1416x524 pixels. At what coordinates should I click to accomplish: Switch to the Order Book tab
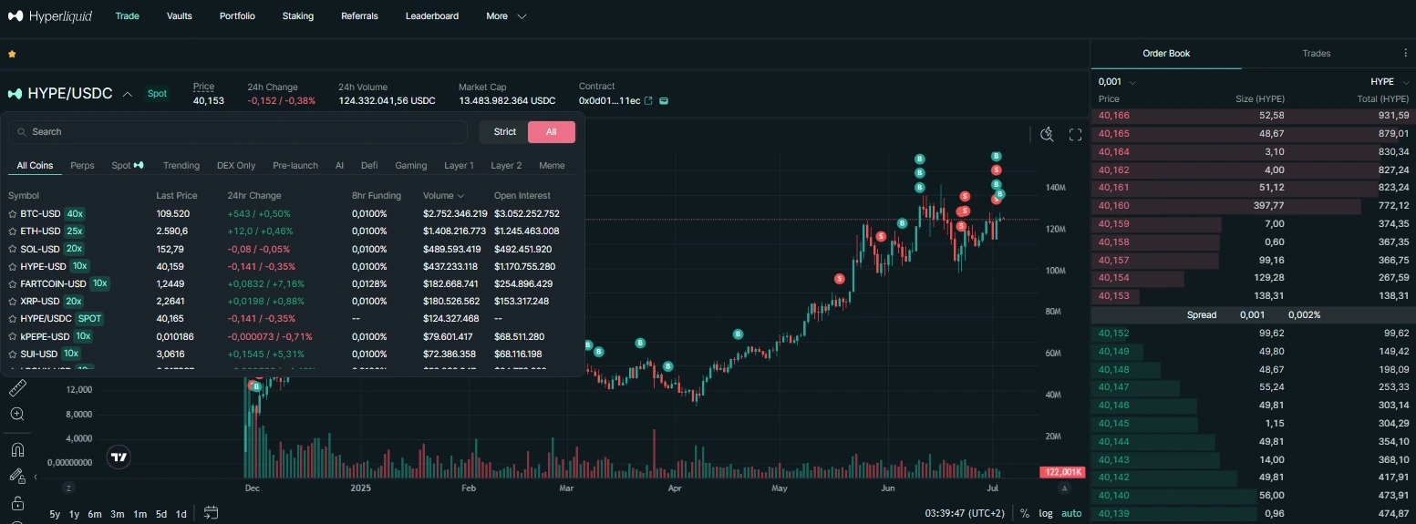pyautogui.click(x=1166, y=54)
